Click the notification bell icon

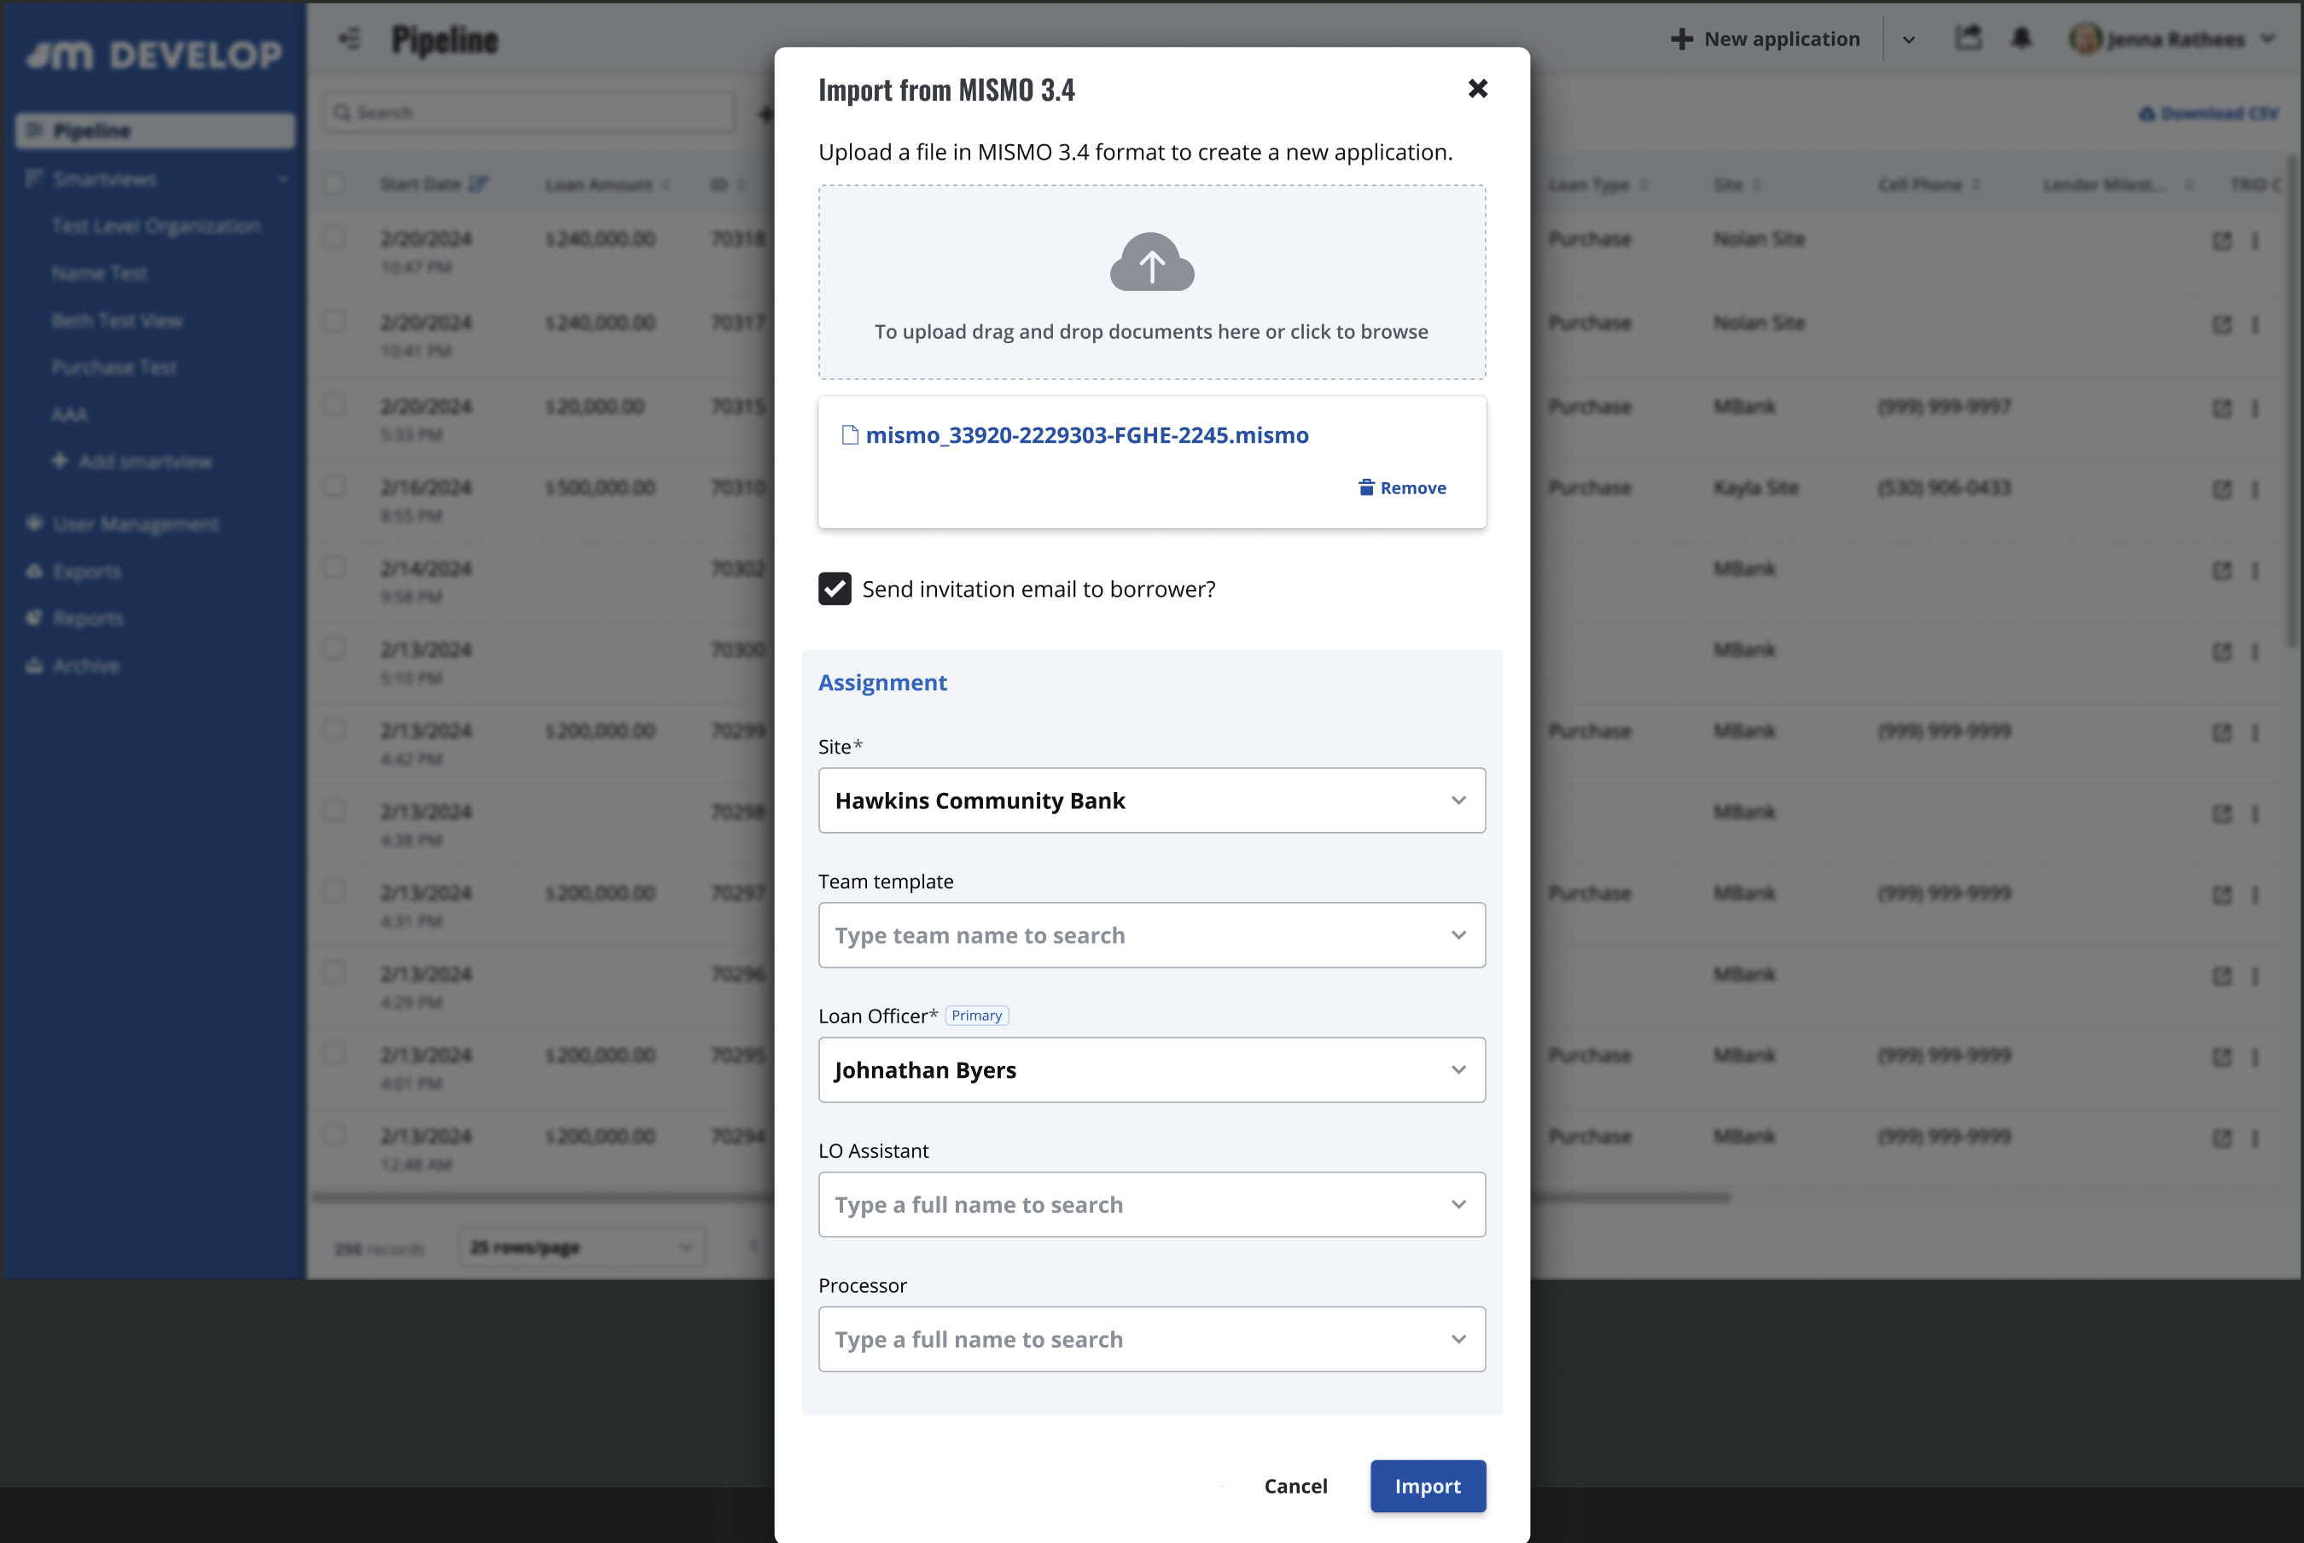click(2021, 38)
